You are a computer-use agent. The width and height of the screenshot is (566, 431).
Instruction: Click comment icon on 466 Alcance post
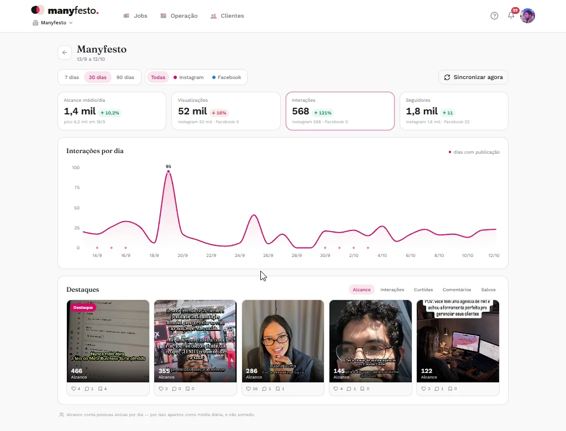87,389
